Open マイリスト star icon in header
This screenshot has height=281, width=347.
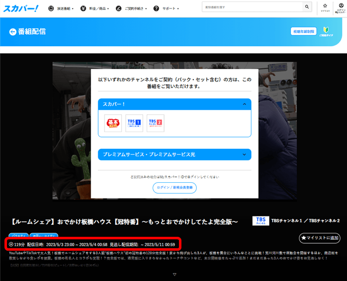coord(325,8)
